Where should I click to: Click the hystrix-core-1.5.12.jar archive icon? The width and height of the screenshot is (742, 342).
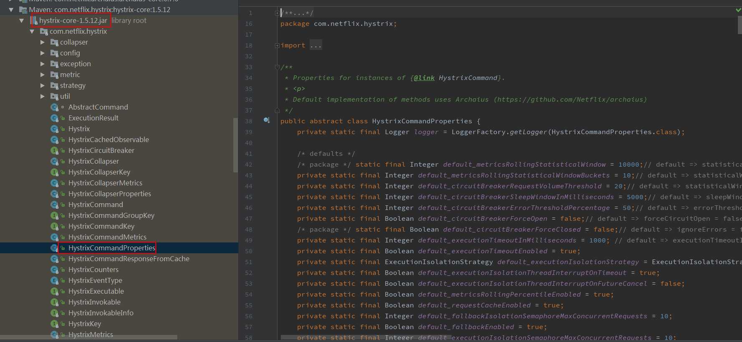pyautogui.click(x=34, y=20)
